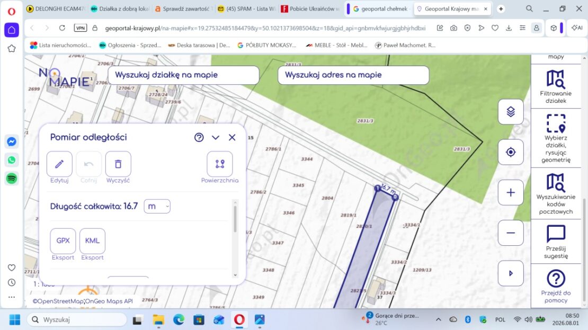The width and height of the screenshot is (588, 330).
Task: Open the measurement help question mark
Action: 199,138
